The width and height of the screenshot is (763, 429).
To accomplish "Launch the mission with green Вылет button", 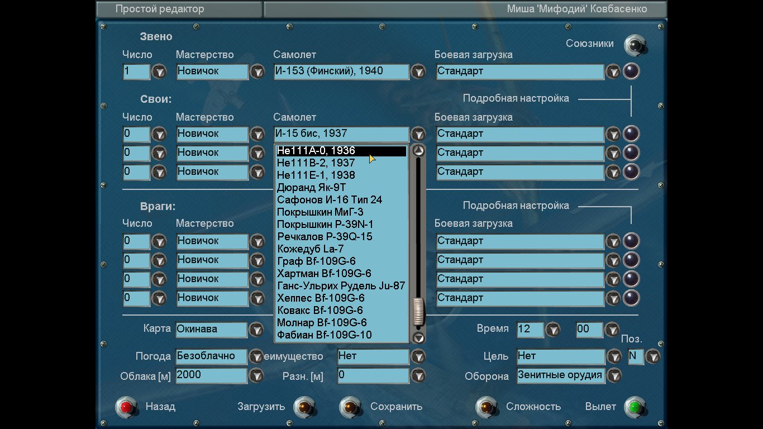I will [635, 407].
